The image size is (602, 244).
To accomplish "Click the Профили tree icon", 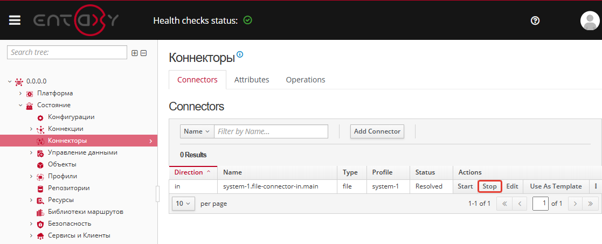I will (40, 177).
